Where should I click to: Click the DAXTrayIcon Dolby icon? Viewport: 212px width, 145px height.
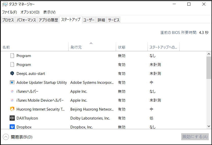[x=12, y=118]
